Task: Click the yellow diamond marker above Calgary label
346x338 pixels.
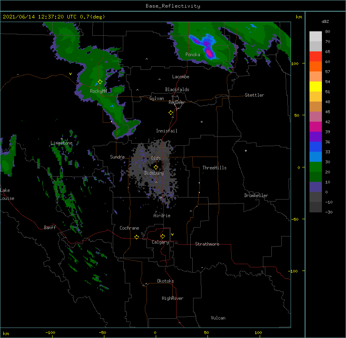Action: 163,236
